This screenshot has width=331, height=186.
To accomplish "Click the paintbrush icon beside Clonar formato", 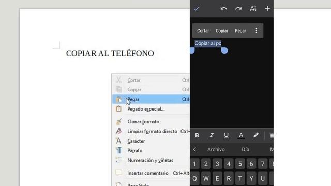I will click(x=118, y=121).
